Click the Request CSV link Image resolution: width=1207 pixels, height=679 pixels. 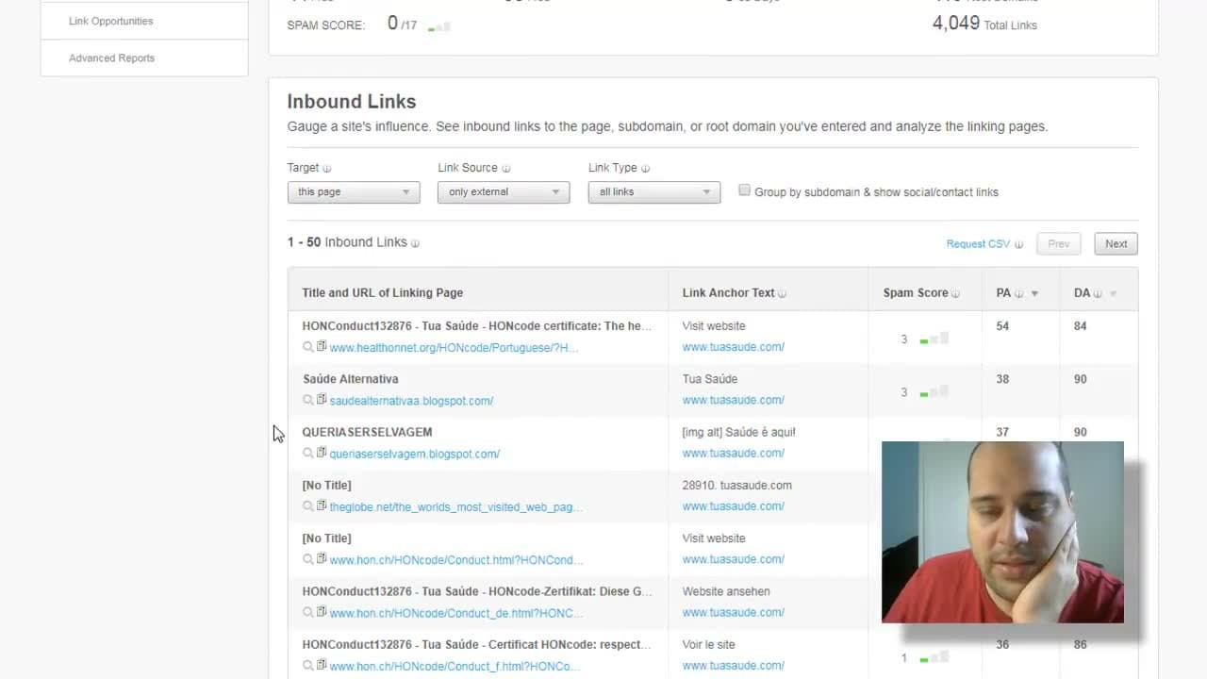(978, 244)
